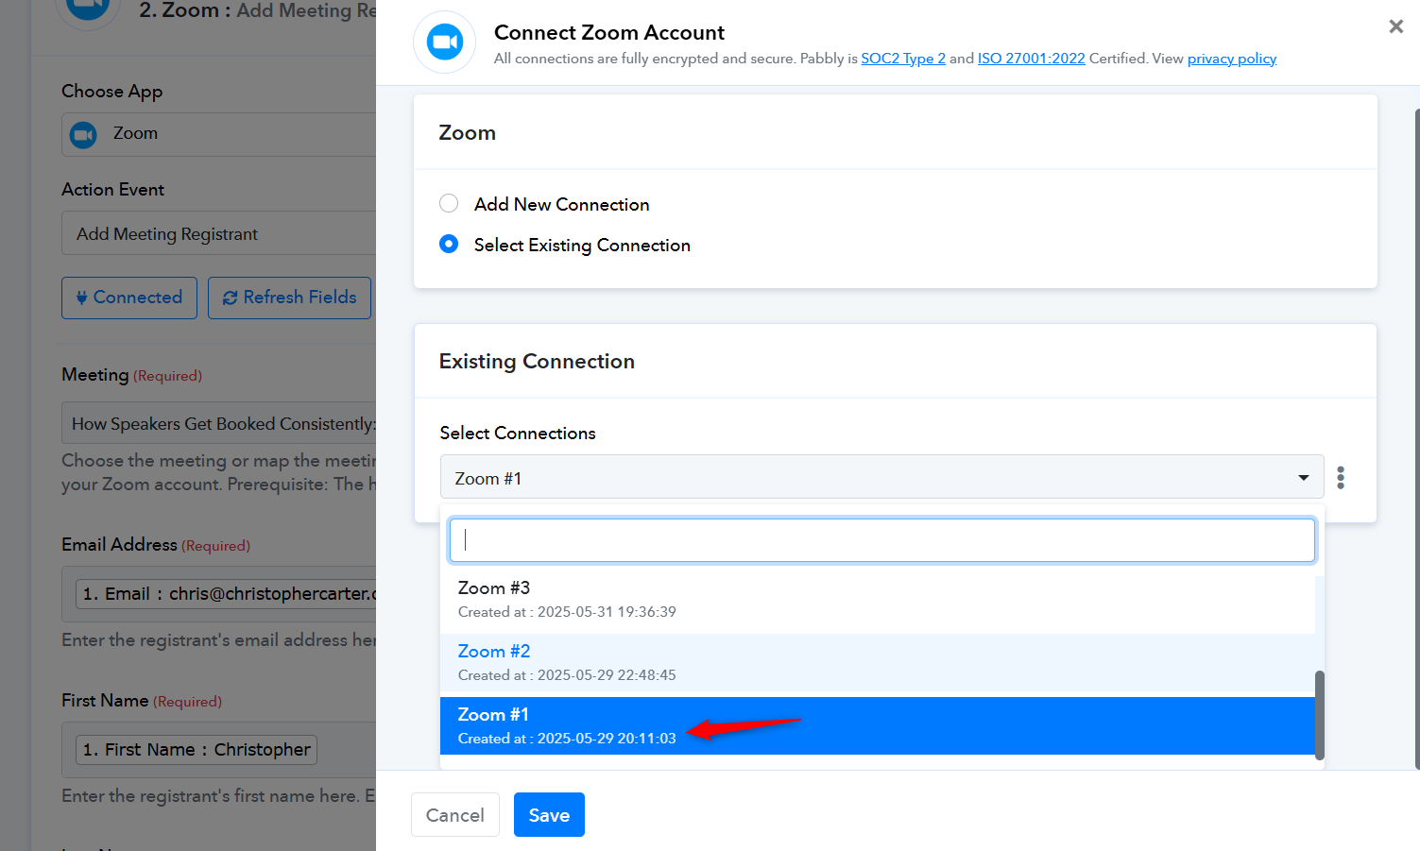1420x851 pixels.
Task: Click the Cancel button
Action: [454, 814]
